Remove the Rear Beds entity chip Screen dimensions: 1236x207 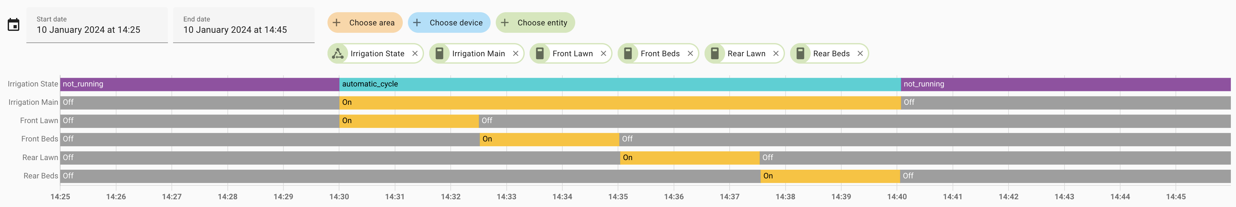pos(860,54)
